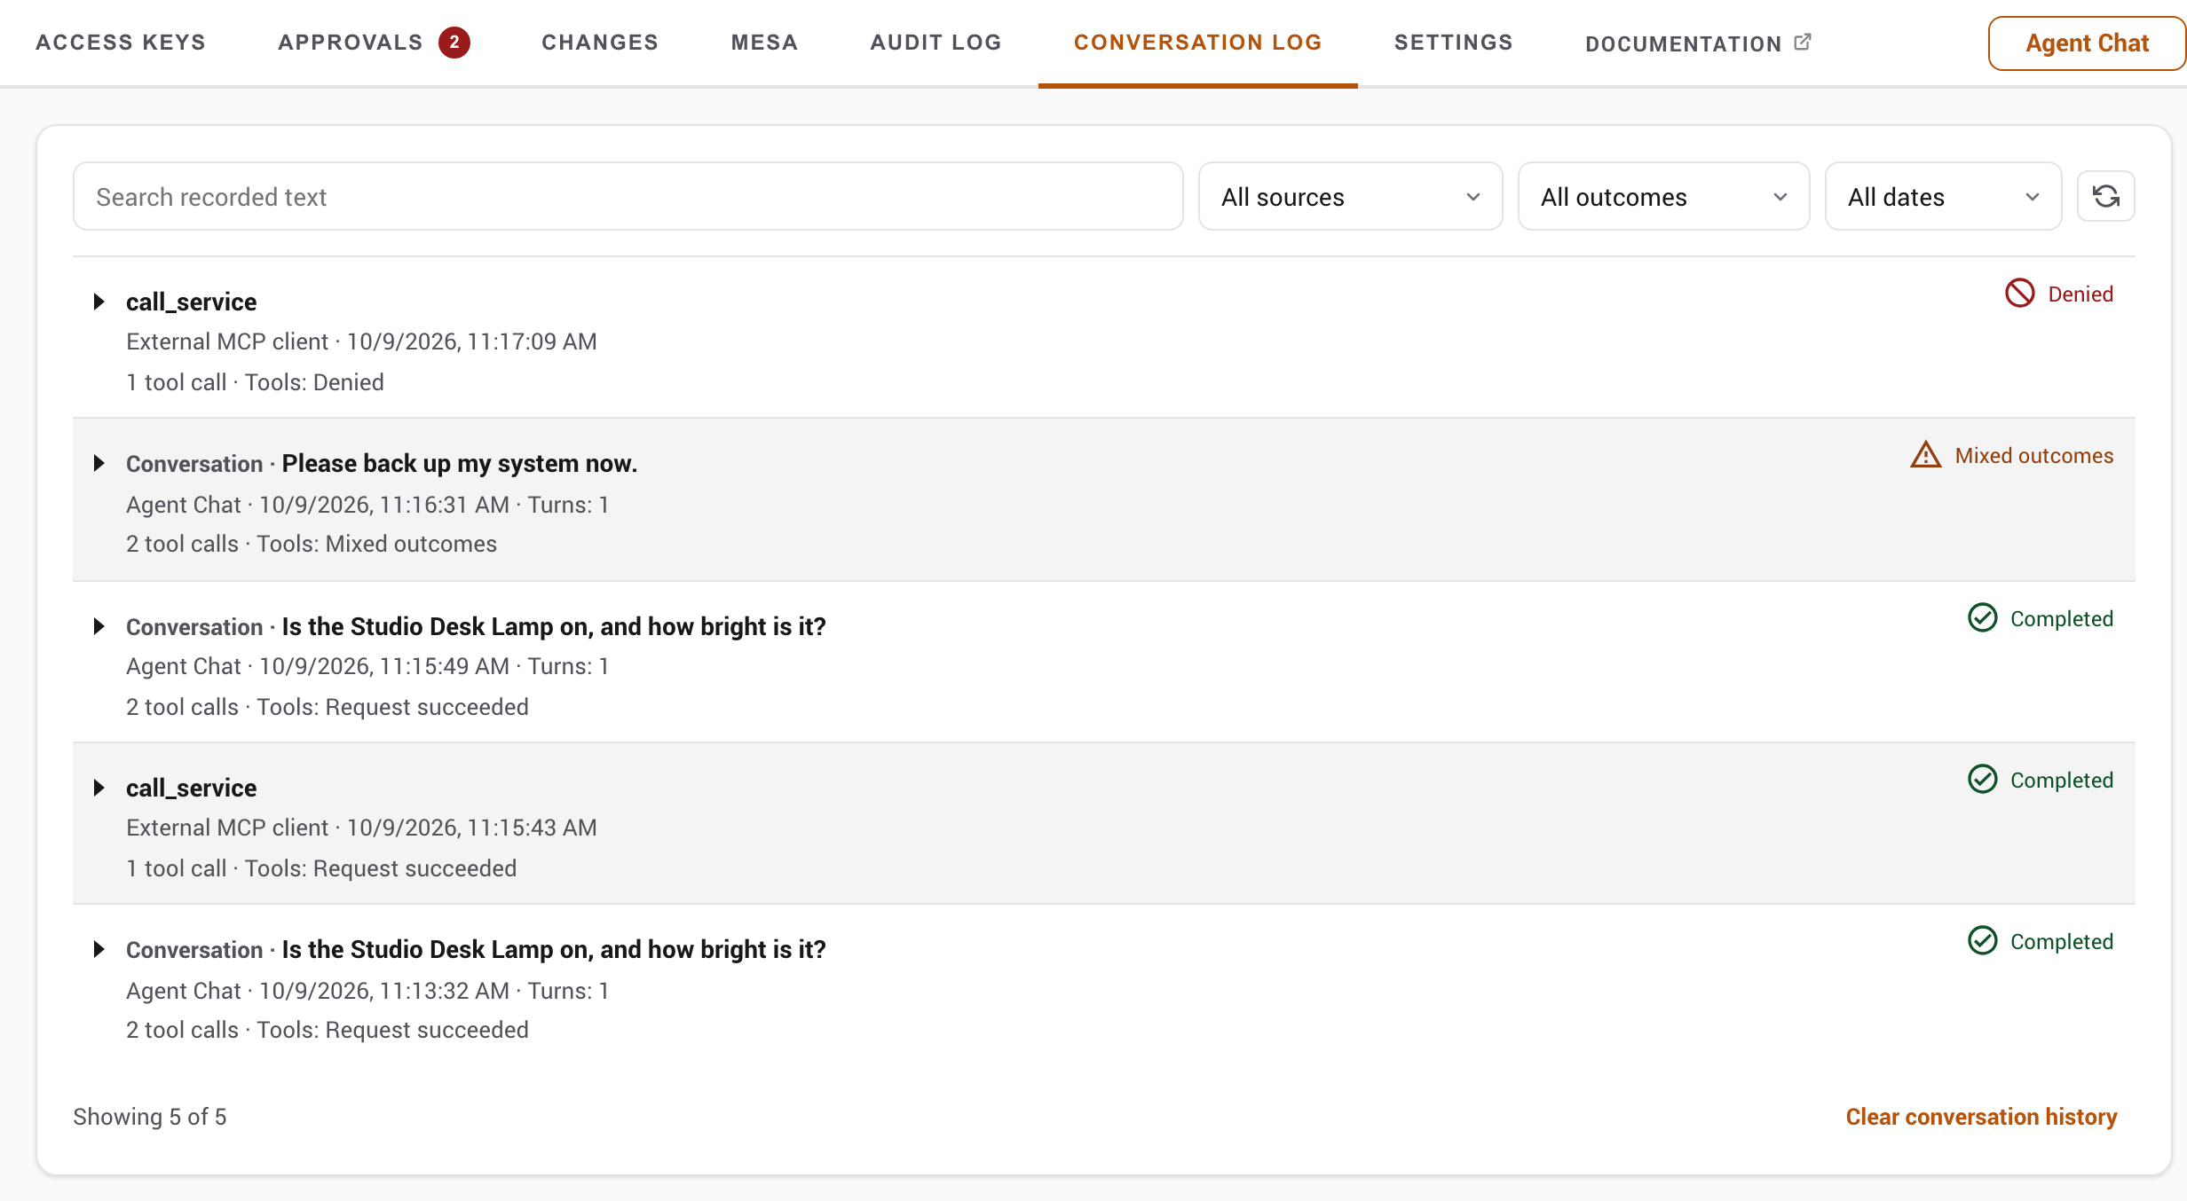The width and height of the screenshot is (2187, 1201).
Task: Click the refresh icon button
Action: click(2105, 196)
